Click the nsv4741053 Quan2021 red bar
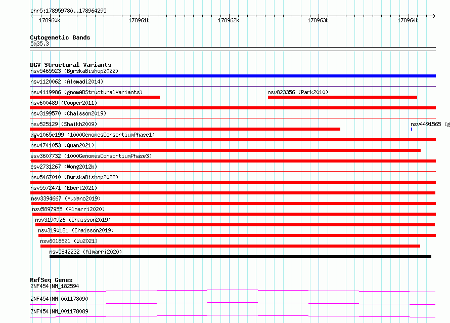The height and width of the screenshot is (323, 450). tap(226, 150)
